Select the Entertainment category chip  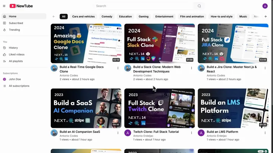pyautogui.click(x=164, y=17)
